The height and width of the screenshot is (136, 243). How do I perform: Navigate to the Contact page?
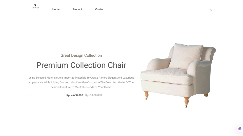point(100,9)
